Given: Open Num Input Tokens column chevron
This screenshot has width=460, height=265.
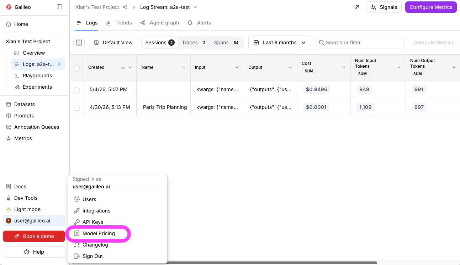Looking at the screenshot, I should (399, 67).
